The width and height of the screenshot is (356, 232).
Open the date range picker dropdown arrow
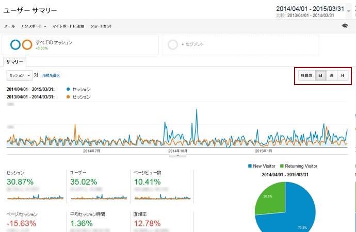348,11
